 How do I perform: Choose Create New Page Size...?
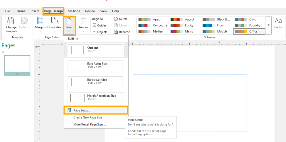(96, 117)
